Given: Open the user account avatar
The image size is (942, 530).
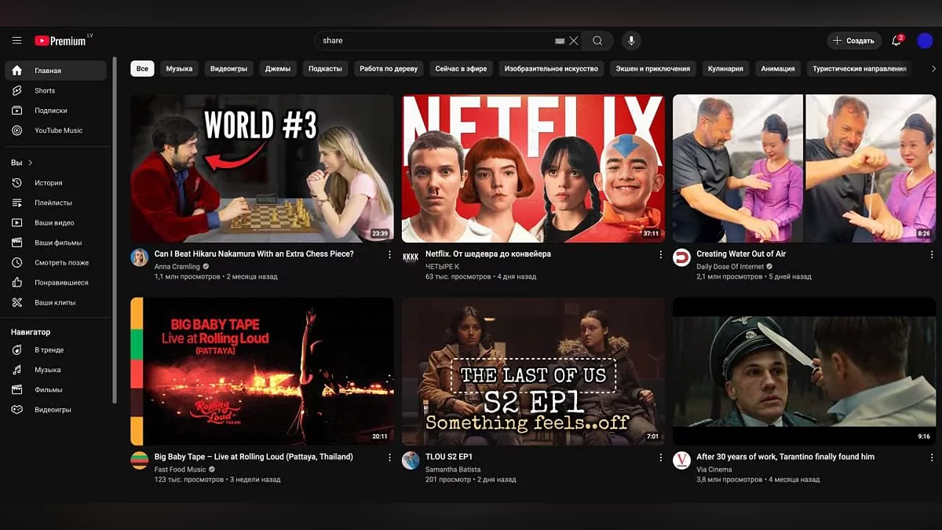Looking at the screenshot, I should [925, 41].
